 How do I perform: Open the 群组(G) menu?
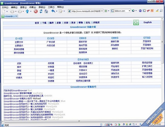pyautogui.click(x=42, y=7)
